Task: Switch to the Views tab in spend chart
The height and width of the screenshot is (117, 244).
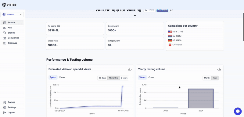Action: tap(62, 77)
